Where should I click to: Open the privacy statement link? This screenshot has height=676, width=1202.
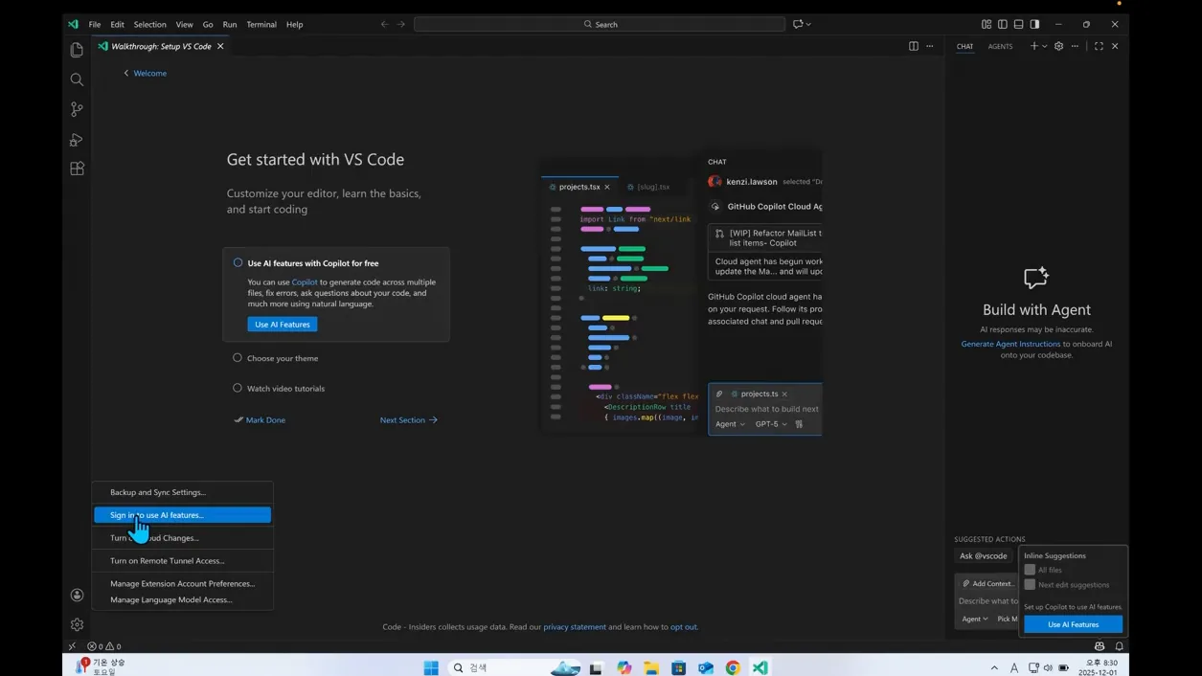pos(575,627)
